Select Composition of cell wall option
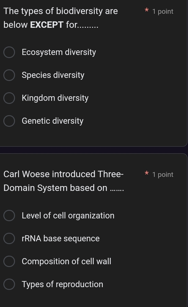The height and width of the screenshot is (307, 188). (9, 261)
